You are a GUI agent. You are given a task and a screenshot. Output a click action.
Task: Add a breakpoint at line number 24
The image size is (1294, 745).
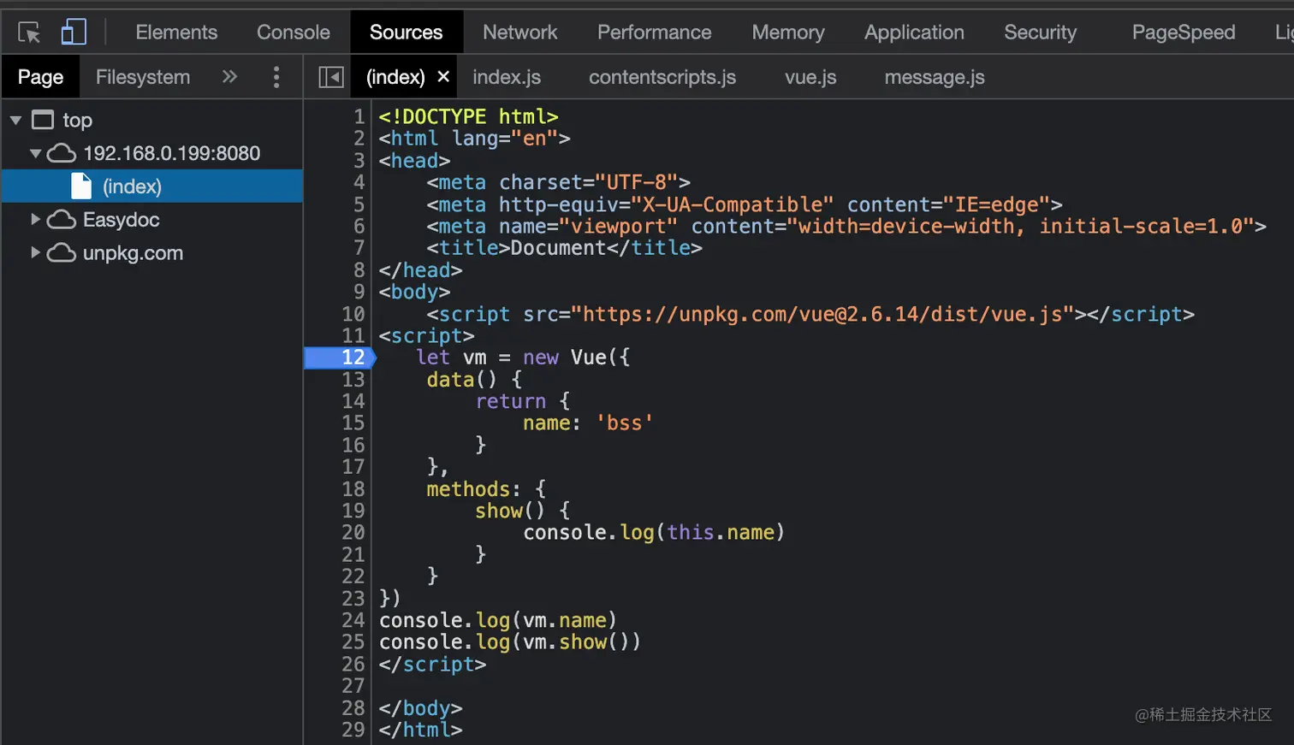(x=353, y=620)
